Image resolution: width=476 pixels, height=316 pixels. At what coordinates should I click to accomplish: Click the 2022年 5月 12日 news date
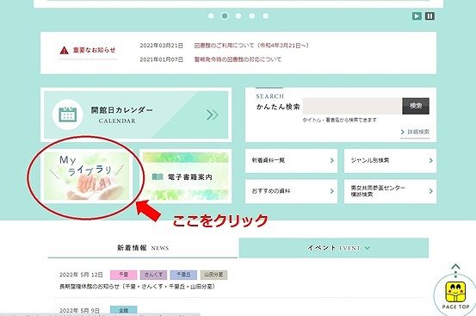click(x=82, y=275)
